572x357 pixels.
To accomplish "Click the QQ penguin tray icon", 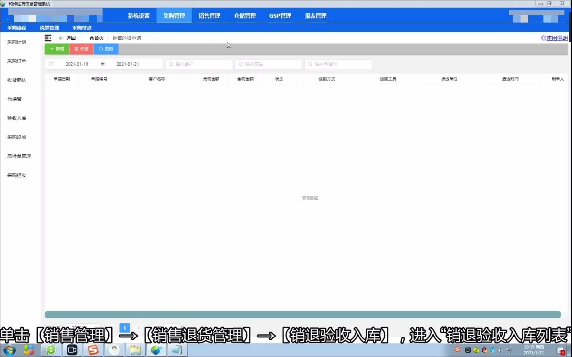I will point(484,350).
